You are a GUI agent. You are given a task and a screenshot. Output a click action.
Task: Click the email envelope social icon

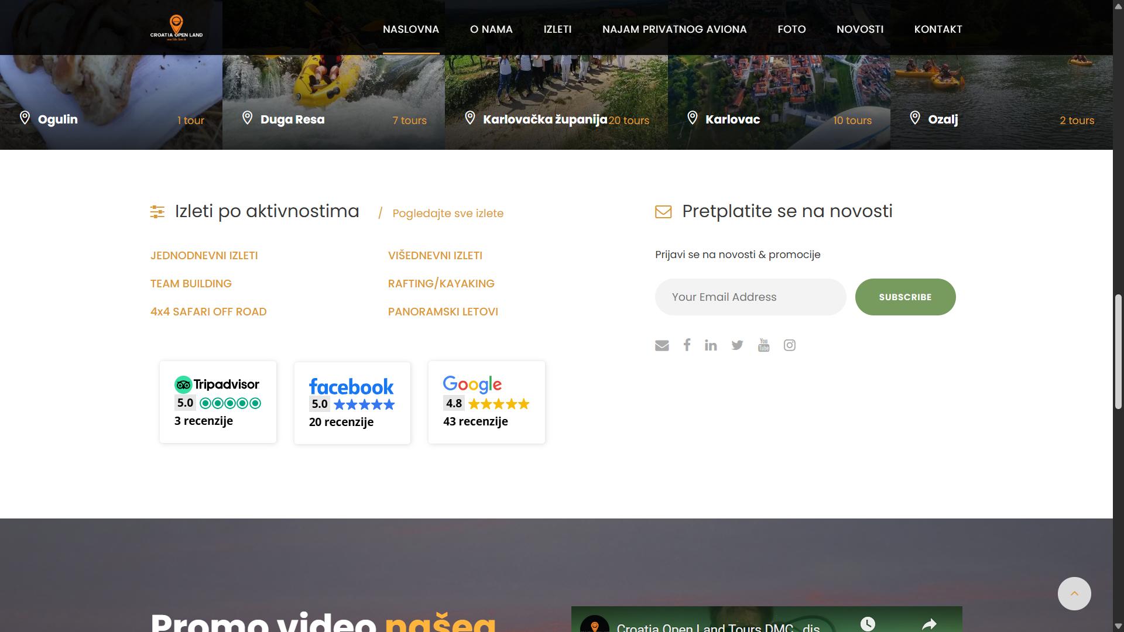(x=662, y=345)
